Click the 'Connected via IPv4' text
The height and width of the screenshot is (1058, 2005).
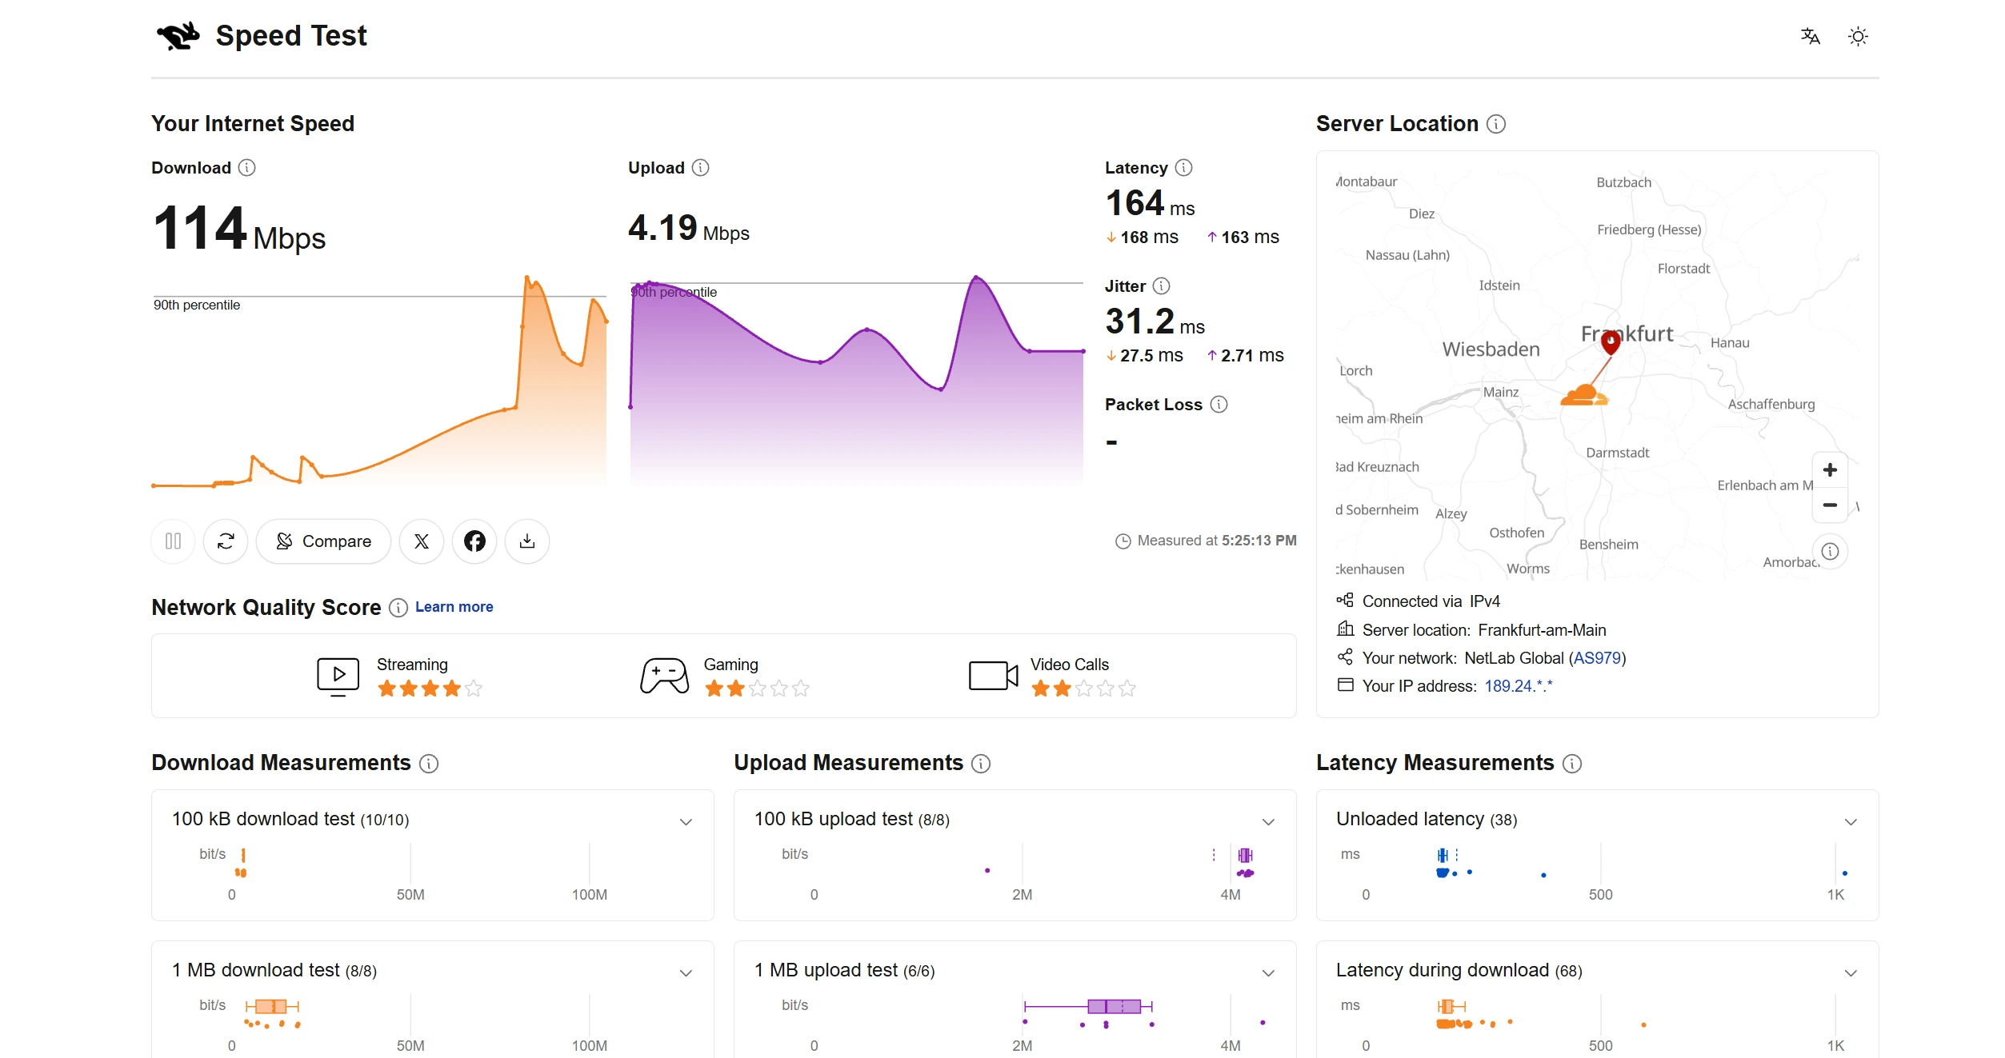click(1431, 601)
